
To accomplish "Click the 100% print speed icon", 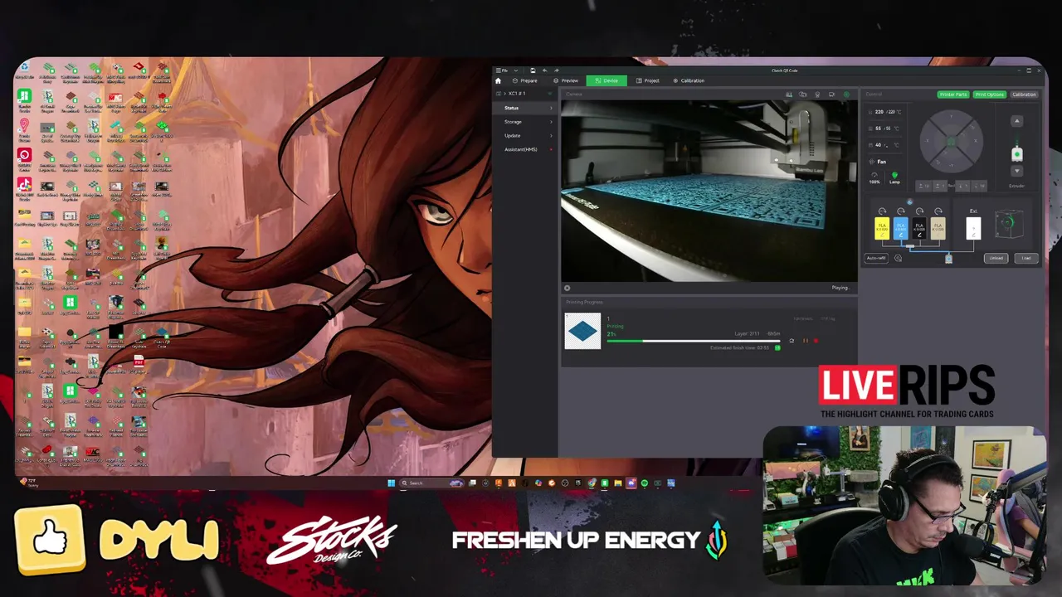I will pos(874,177).
